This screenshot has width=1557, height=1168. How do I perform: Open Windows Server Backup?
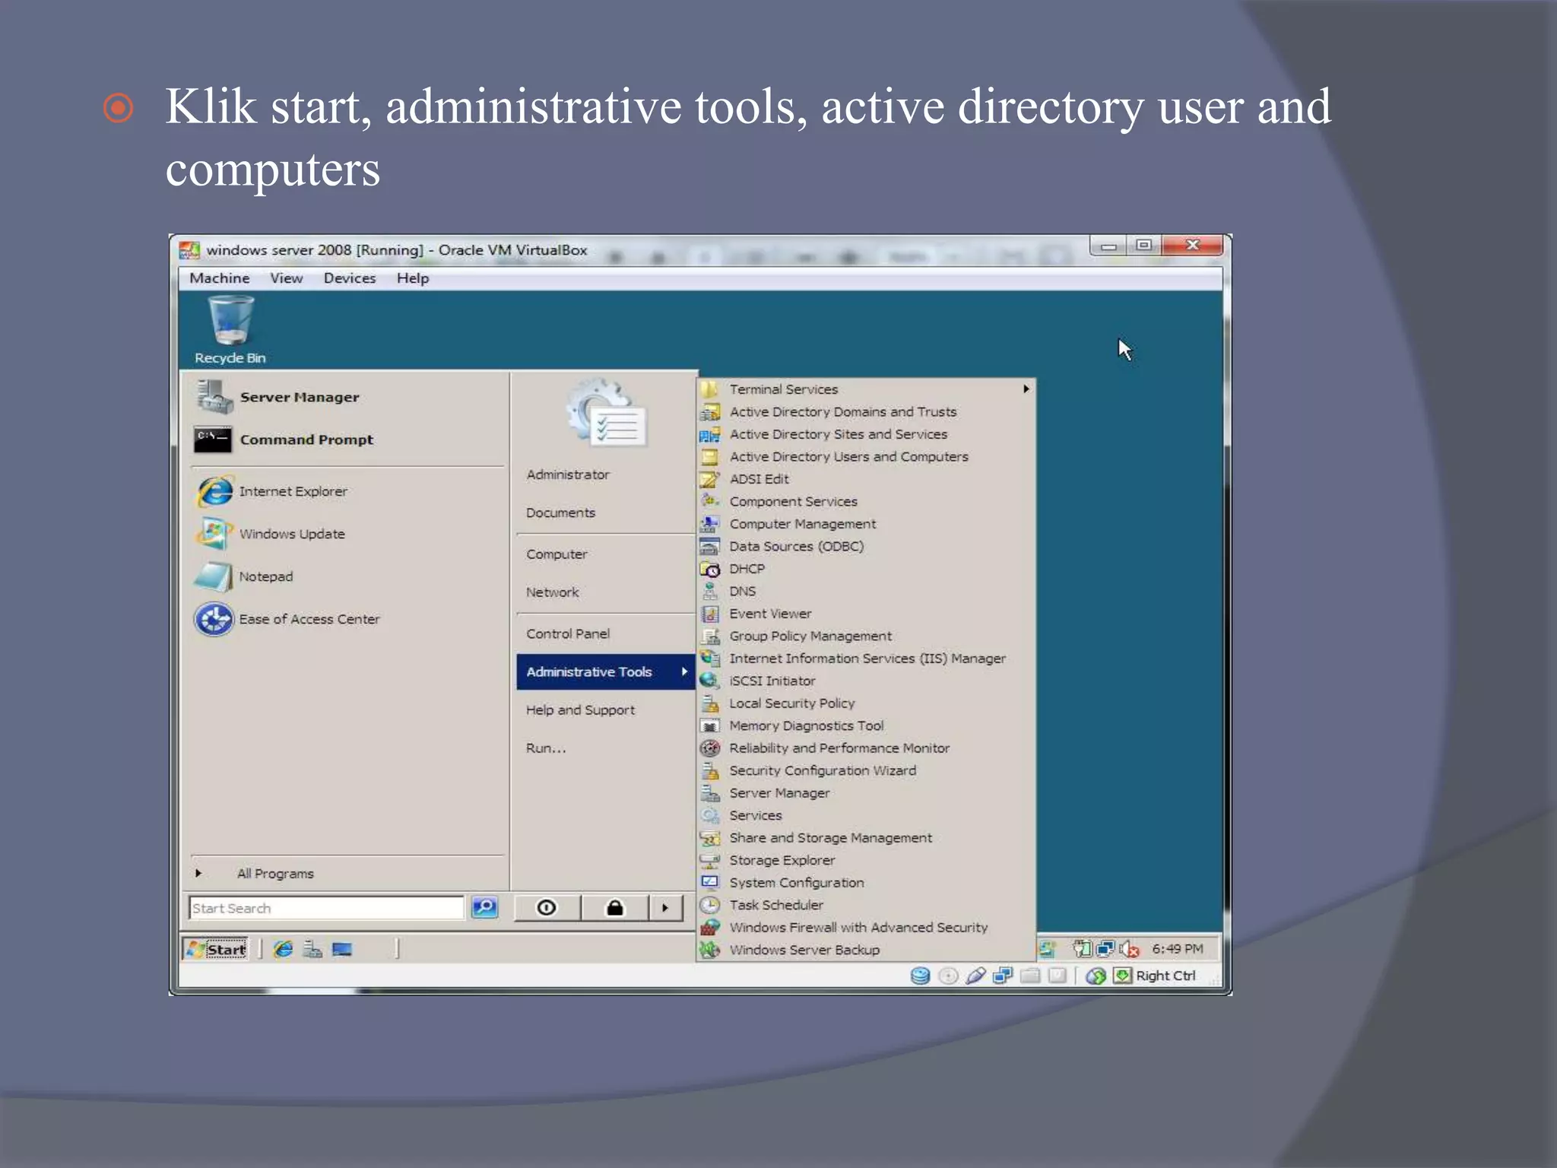click(x=866, y=950)
